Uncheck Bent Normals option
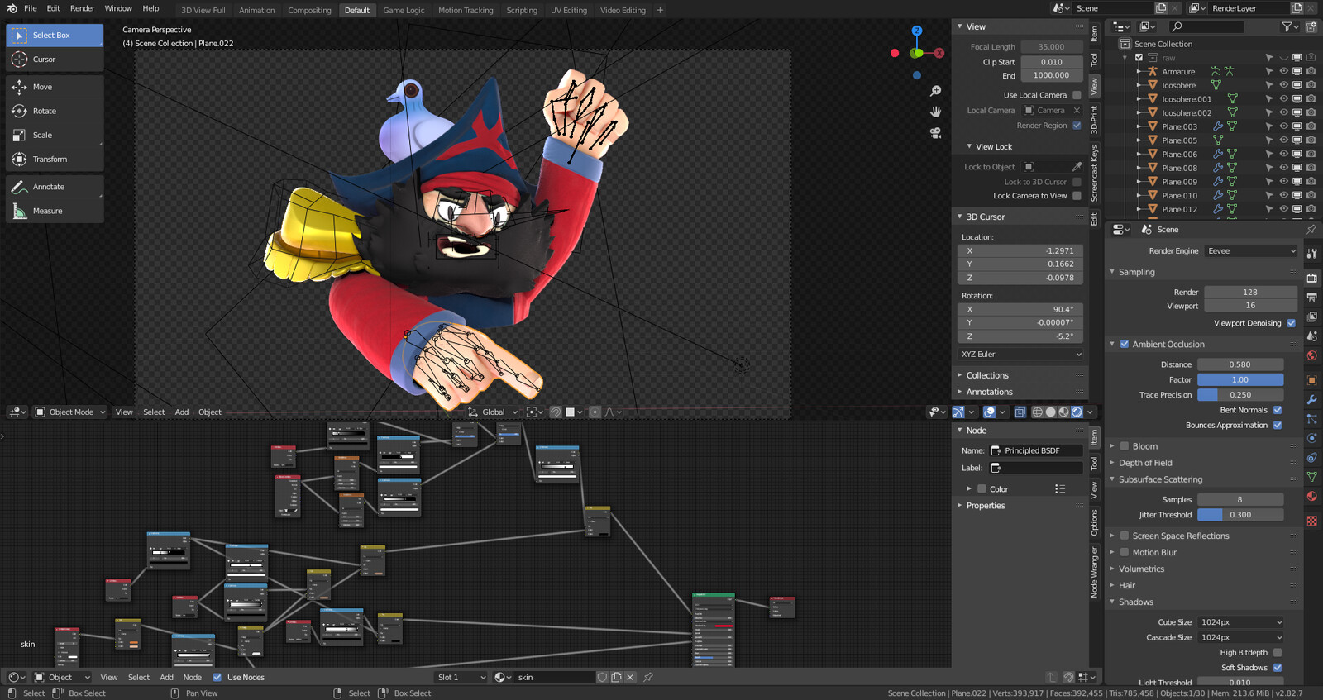The width and height of the screenshot is (1323, 700). click(x=1278, y=410)
